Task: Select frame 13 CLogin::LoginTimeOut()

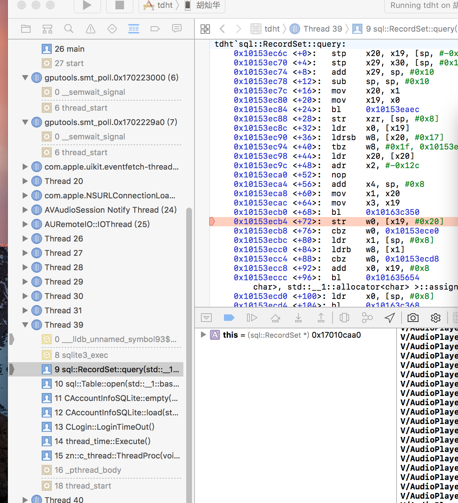Action: [x=96, y=427]
